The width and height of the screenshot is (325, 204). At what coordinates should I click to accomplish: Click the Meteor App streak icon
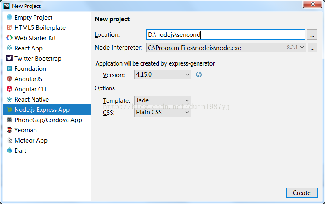pos(9,140)
